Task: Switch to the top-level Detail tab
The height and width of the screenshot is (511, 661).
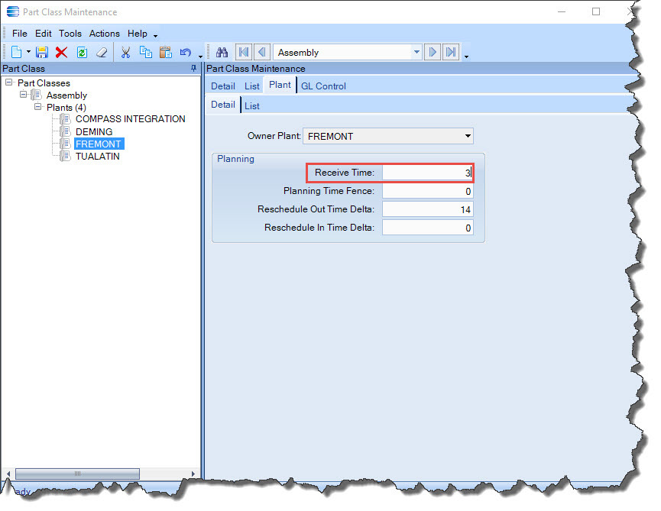Action: point(223,86)
